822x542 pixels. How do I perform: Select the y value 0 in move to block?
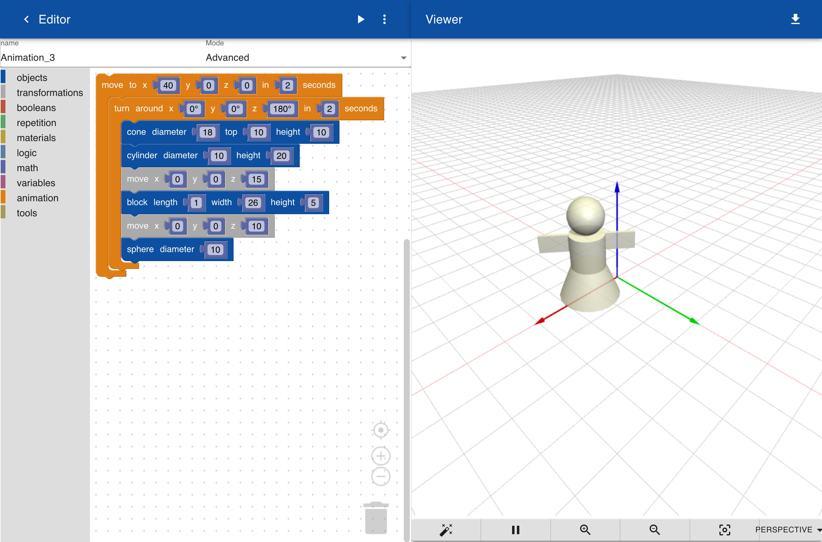click(x=209, y=85)
